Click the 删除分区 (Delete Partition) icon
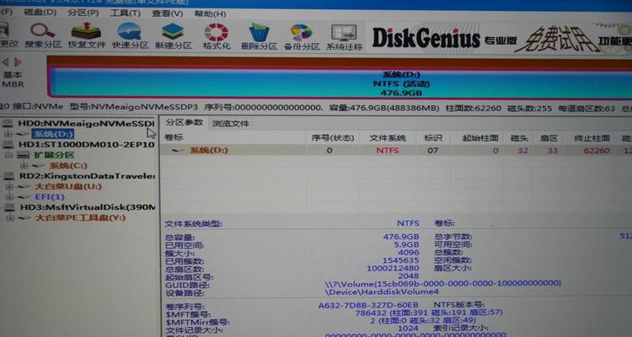The width and height of the screenshot is (632, 337). click(x=259, y=32)
